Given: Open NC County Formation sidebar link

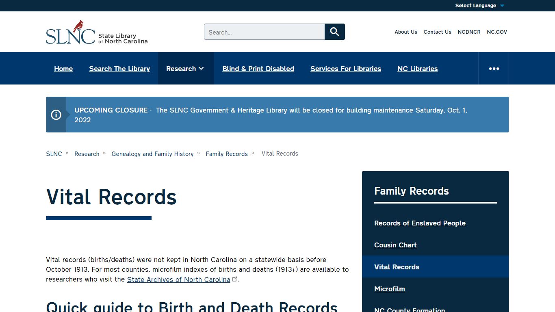Looking at the screenshot, I should pyautogui.click(x=410, y=310).
